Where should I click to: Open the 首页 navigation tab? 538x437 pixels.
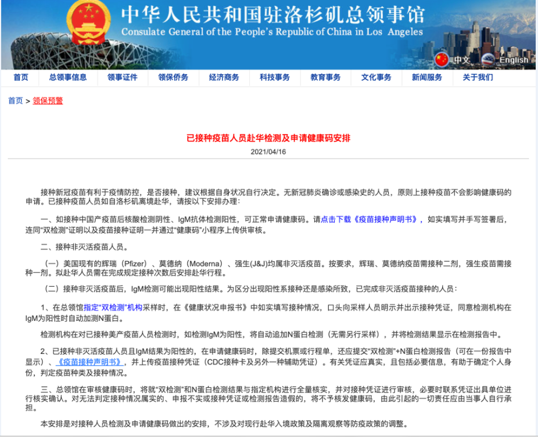(x=21, y=77)
